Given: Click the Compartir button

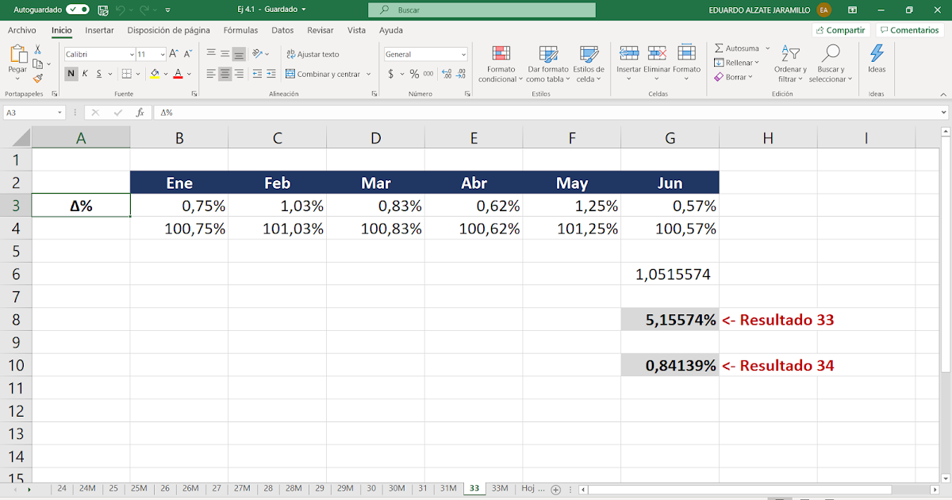Looking at the screenshot, I should click(x=840, y=29).
